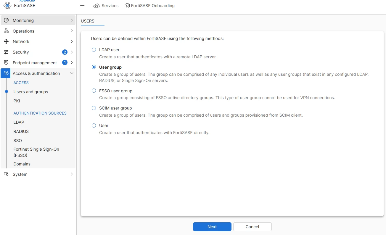
Task: Select the User group radio button
Action: pyautogui.click(x=94, y=67)
